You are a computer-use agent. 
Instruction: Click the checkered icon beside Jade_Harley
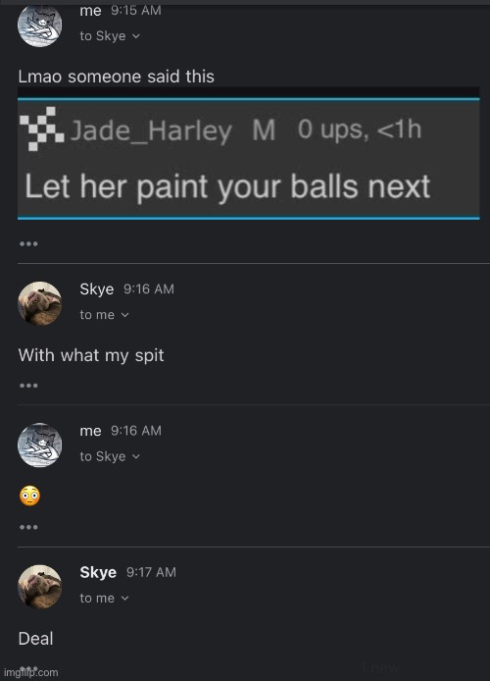42,129
